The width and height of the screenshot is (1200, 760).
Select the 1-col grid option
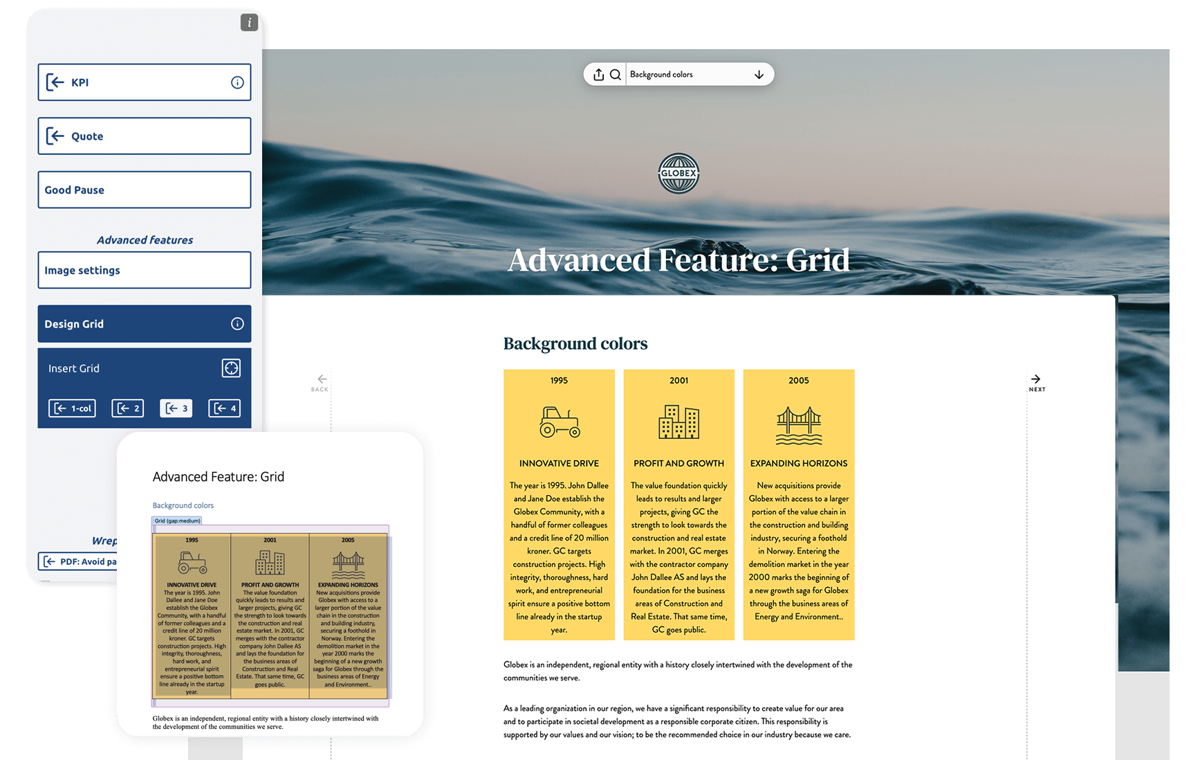pos(73,408)
